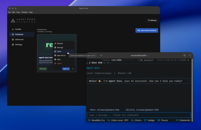Click the No project indicator in terminal

[x=145, y=60]
